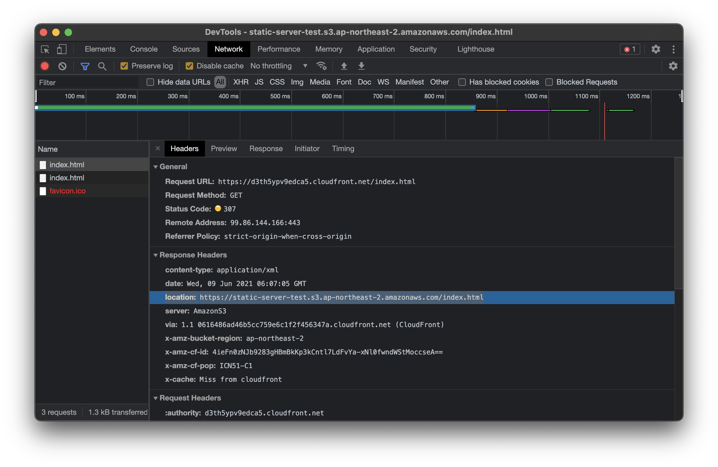
Task: Uncheck the Preserve log checkbox
Action: click(124, 66)
